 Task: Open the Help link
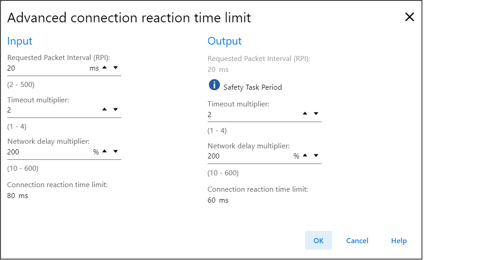click(x=399, y=240)
